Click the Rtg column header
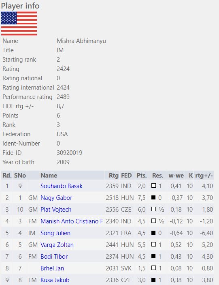The height and width of the screenshot is (285, 219). (114, 176)
